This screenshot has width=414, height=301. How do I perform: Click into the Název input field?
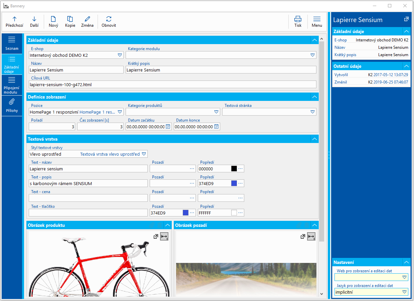click(76, 70)
